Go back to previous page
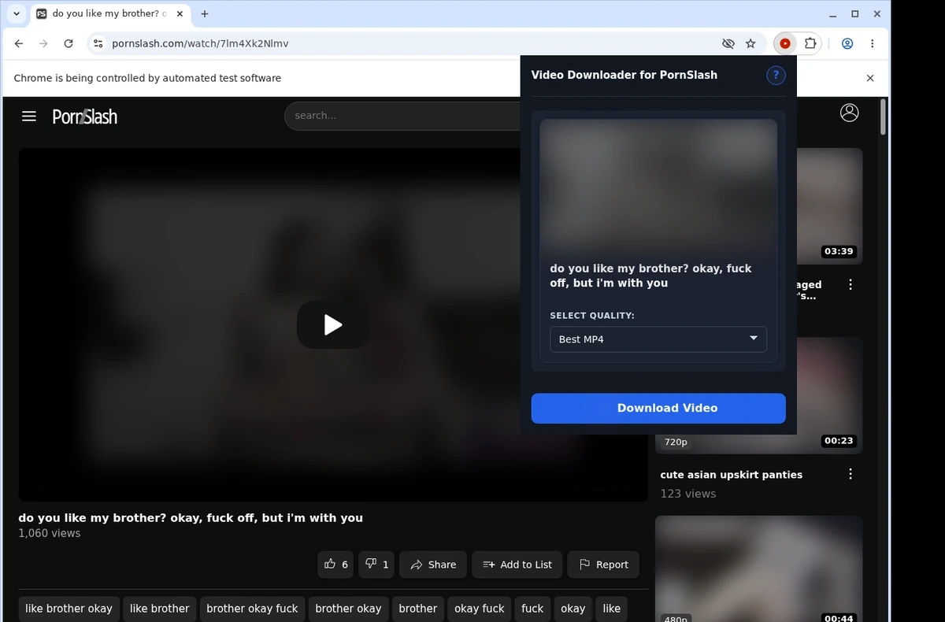This screenshot has width=945, height=622. pyautogui.click(x=19, y=43)
